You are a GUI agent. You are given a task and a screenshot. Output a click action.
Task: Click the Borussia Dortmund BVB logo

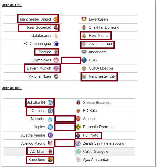[x=78, y=127]
